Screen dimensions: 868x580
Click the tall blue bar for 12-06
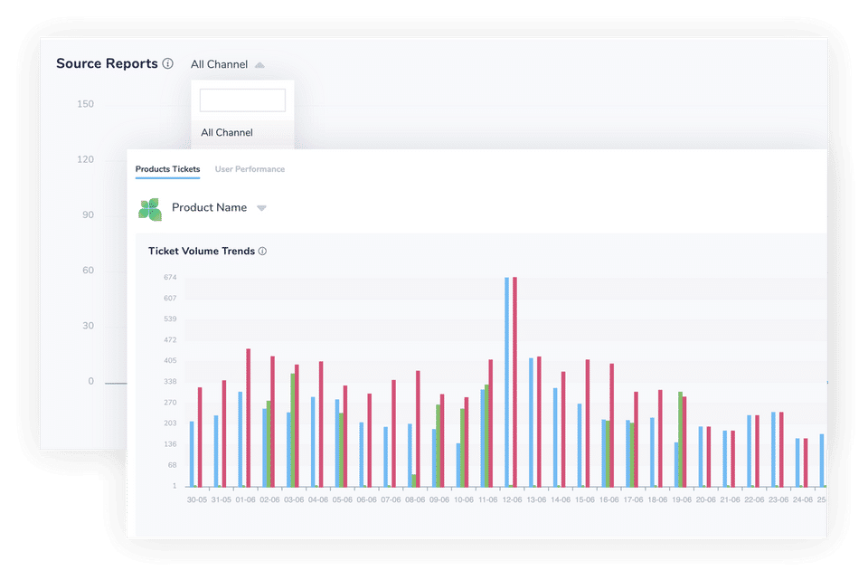pos(506,382)
